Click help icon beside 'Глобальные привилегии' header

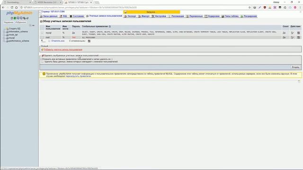click(x=110, y=26)
